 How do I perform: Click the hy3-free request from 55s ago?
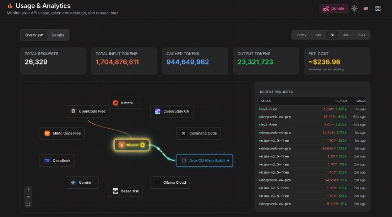[312, 125]
